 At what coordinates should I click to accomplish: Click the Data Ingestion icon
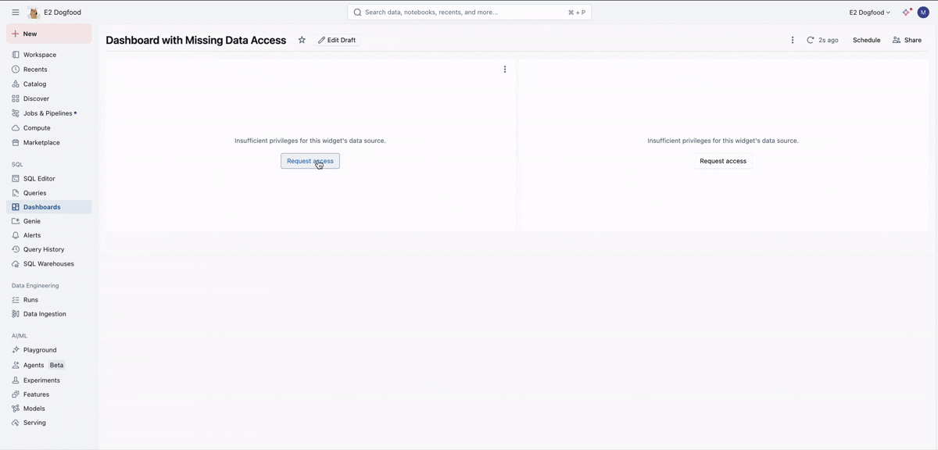pyautogui.click(x=16, y=314)
